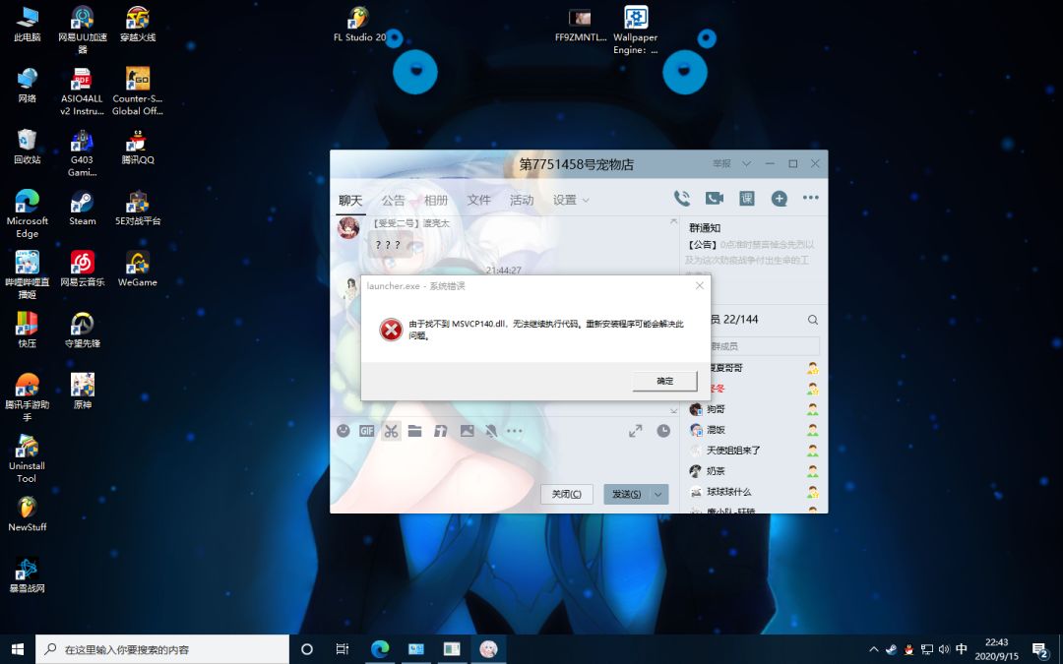1063x664 pixels.
Task: Open the 课 classroom icon
Action: point(746,199)
